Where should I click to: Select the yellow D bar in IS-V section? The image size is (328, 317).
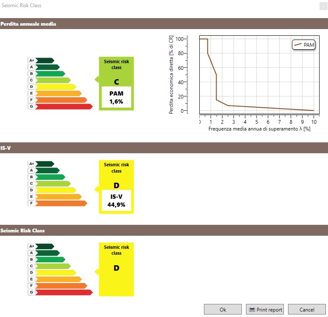[x=56, y=190]
